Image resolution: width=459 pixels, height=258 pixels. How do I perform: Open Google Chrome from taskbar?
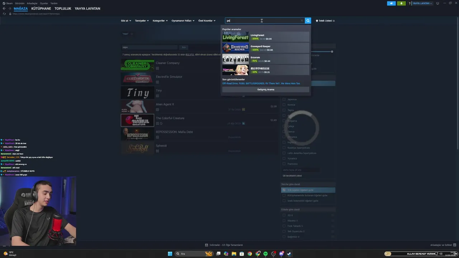point(250,254)
